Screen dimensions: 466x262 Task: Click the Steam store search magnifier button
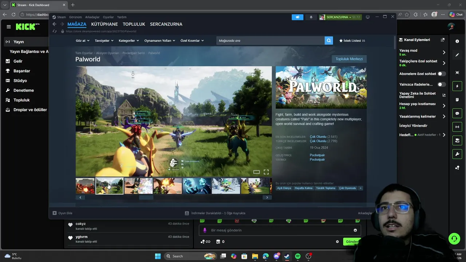tap(329, 40)
